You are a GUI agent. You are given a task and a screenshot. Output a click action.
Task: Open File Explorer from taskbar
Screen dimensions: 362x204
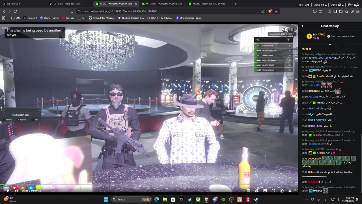165,199
